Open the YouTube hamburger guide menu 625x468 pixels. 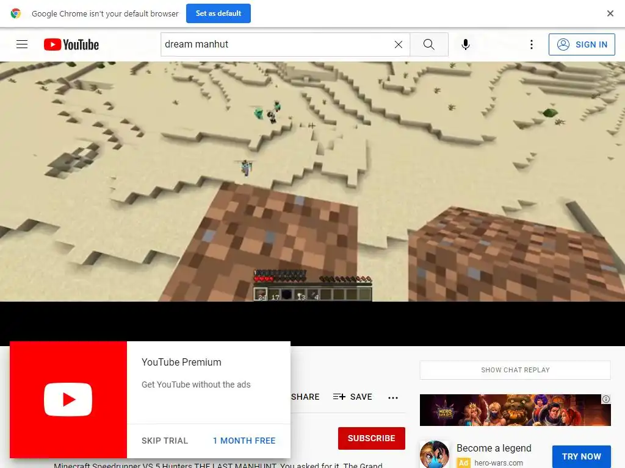tap(22, 44)
